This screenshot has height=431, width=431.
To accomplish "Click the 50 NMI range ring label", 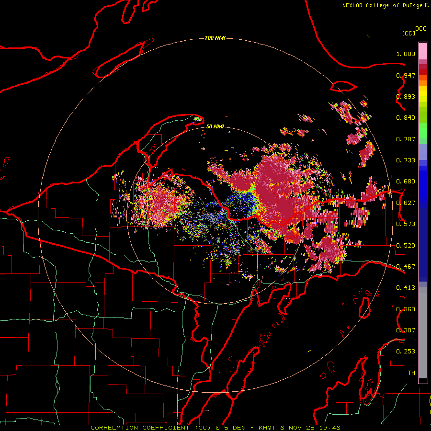I will [x=215, y=126].
